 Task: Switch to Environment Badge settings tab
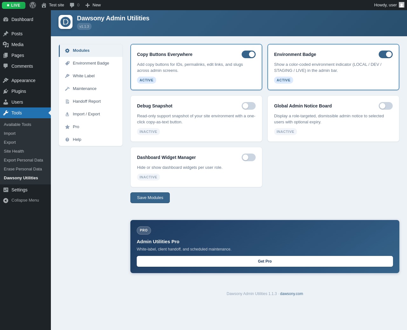pos(91,63)
